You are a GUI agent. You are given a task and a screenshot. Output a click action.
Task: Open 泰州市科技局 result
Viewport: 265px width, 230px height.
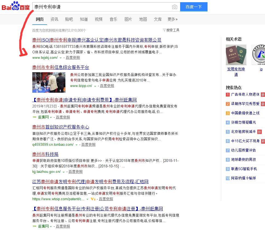[45, 154]
